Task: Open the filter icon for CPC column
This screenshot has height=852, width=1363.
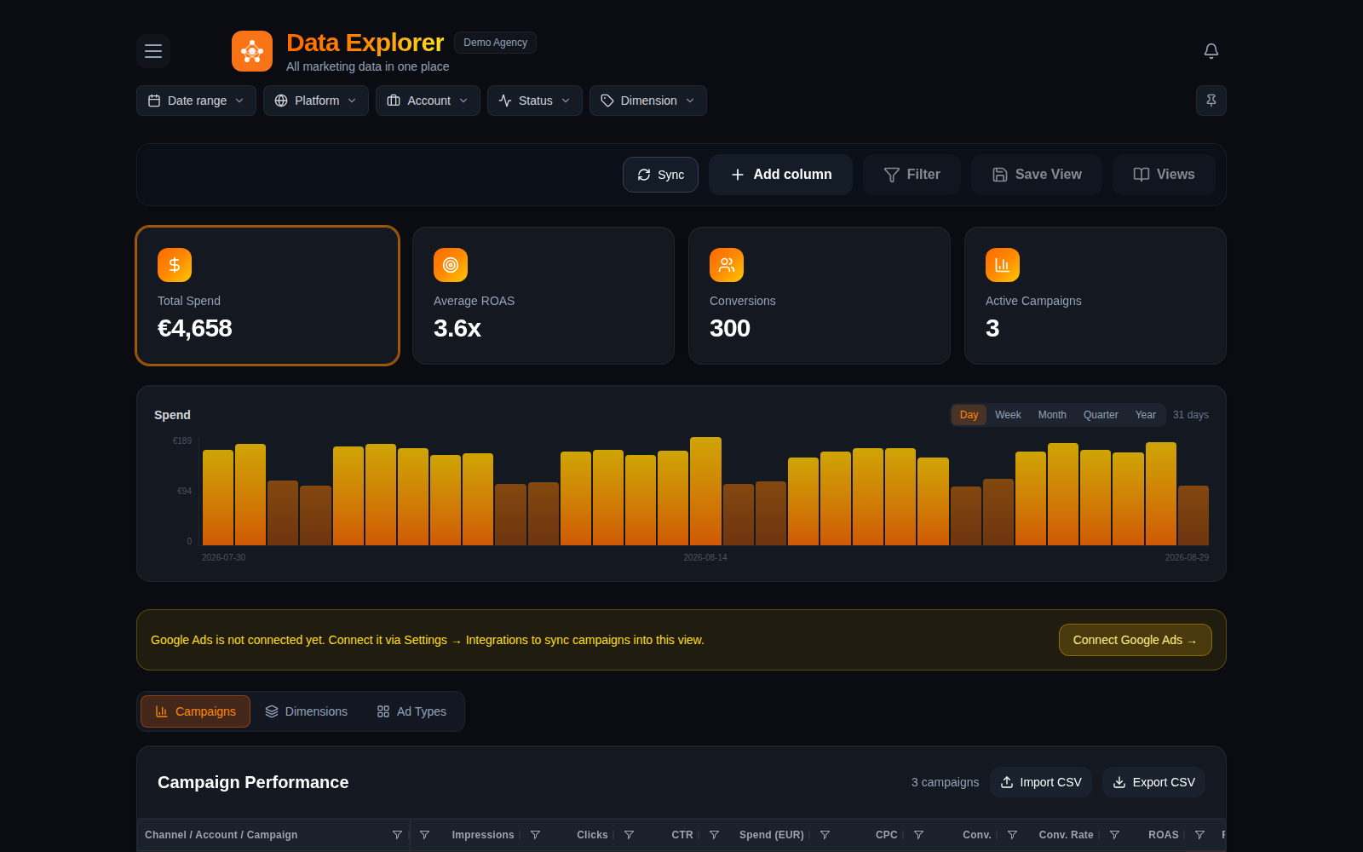Action: tap(918, 835)
